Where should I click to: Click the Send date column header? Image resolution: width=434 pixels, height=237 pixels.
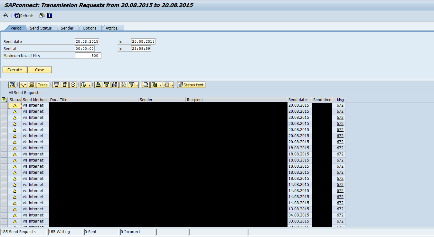299,100
